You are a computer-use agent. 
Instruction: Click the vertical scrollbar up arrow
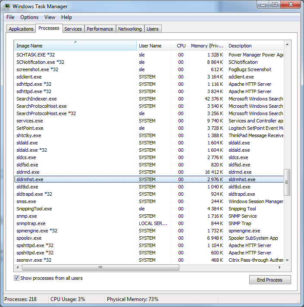pyautogui.click(x=287, y=45)
